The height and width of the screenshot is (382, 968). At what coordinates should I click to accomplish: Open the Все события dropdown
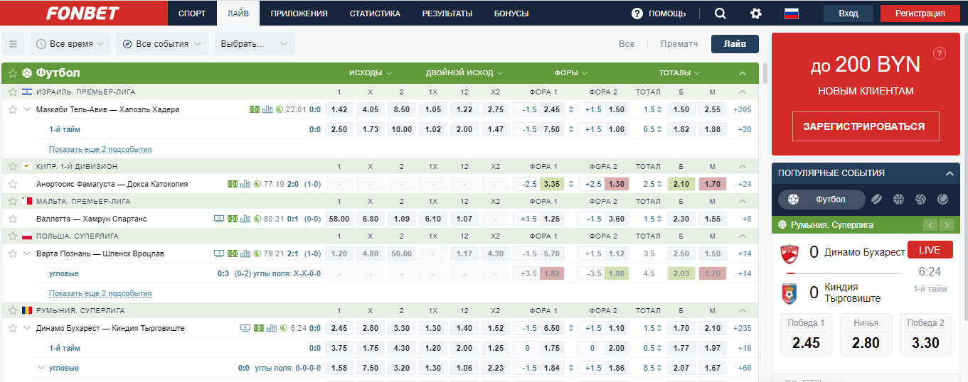[x=162, y=44]
